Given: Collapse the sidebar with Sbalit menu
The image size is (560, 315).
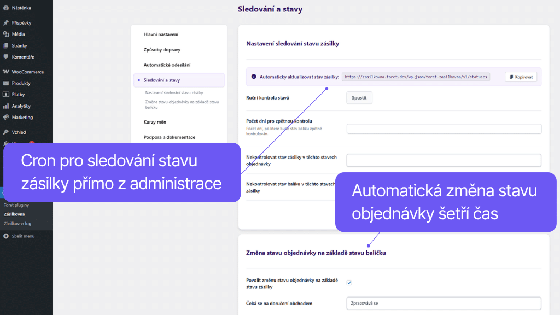Looking at the screenshot, I should (22, 236).
